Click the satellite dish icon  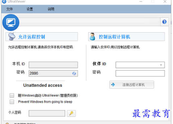point(12,37)
